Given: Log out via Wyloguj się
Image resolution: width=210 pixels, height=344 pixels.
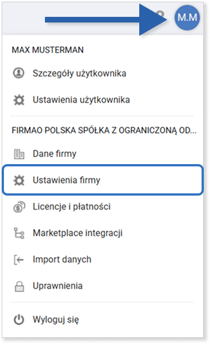Looking at the screenshot, I should (x=102, y=320).
